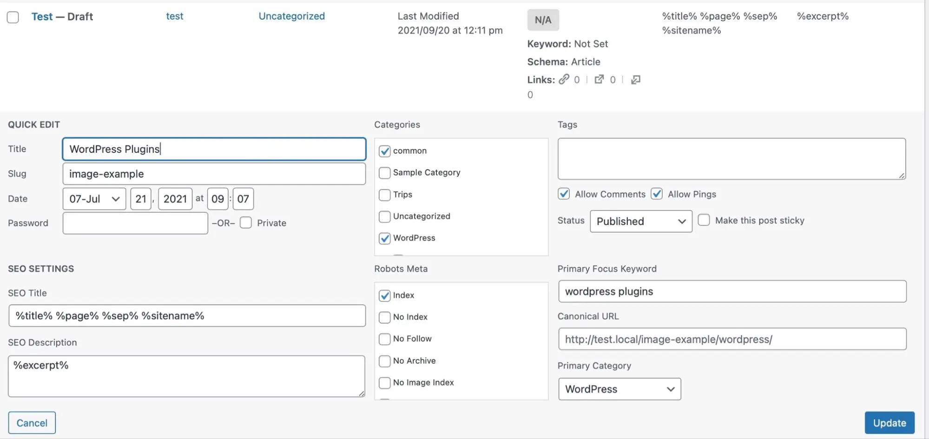Mark the post as Private
Image resolution: width=929 pixels, height=439 pixels.
(x=245, y=223)
